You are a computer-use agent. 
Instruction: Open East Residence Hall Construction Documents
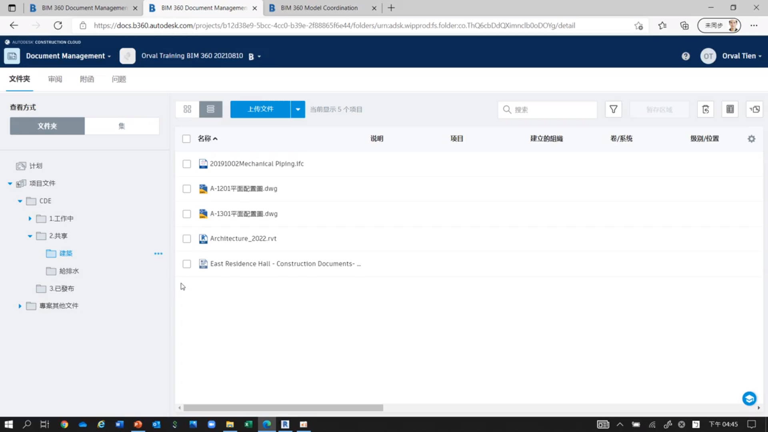tap(285, 264)
